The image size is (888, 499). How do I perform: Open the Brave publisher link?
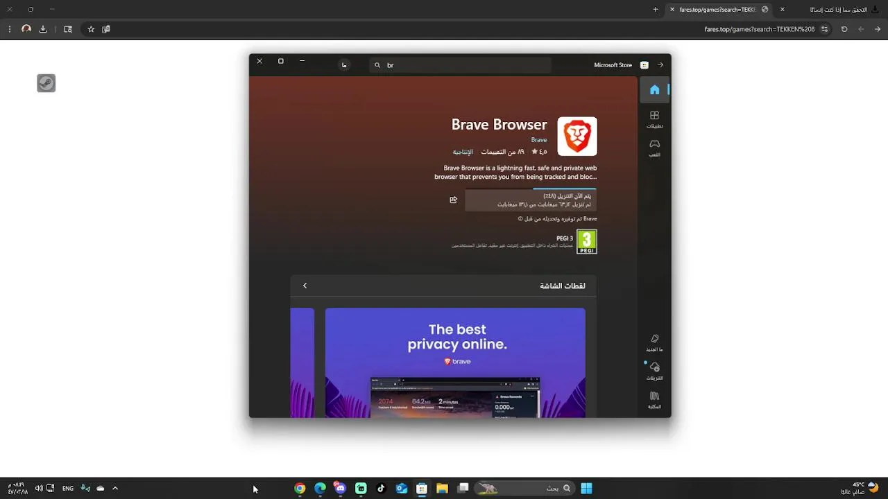coord(539,140)
